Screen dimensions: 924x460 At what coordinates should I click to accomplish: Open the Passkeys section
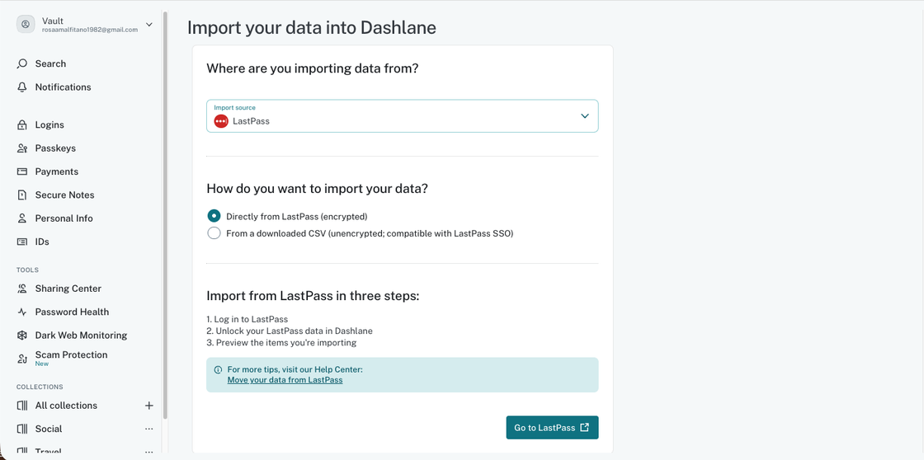pos(55,148)
